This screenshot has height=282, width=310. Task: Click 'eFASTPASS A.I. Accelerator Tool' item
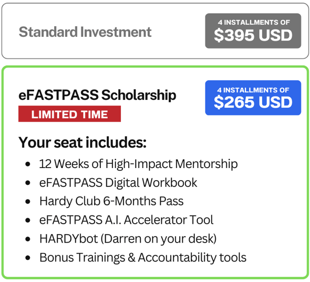click(126, 220)
